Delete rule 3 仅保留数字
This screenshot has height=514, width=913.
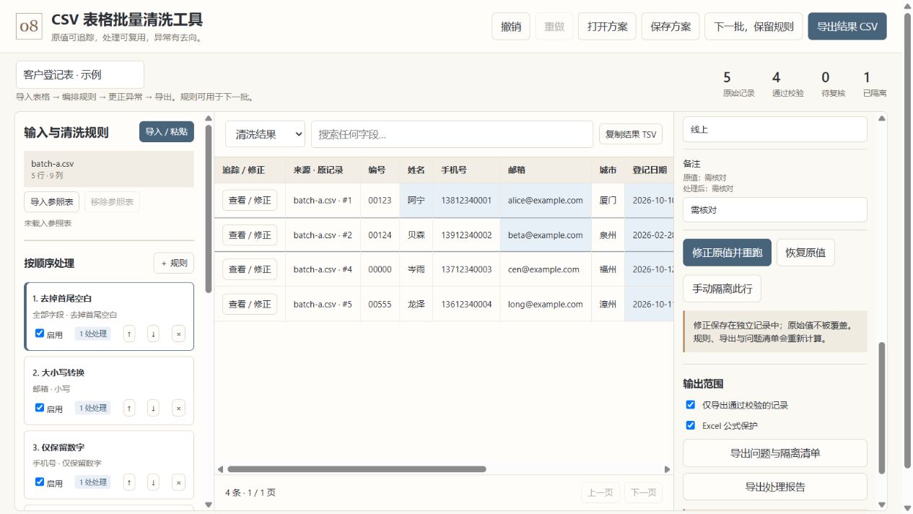[x=178, y=482]
